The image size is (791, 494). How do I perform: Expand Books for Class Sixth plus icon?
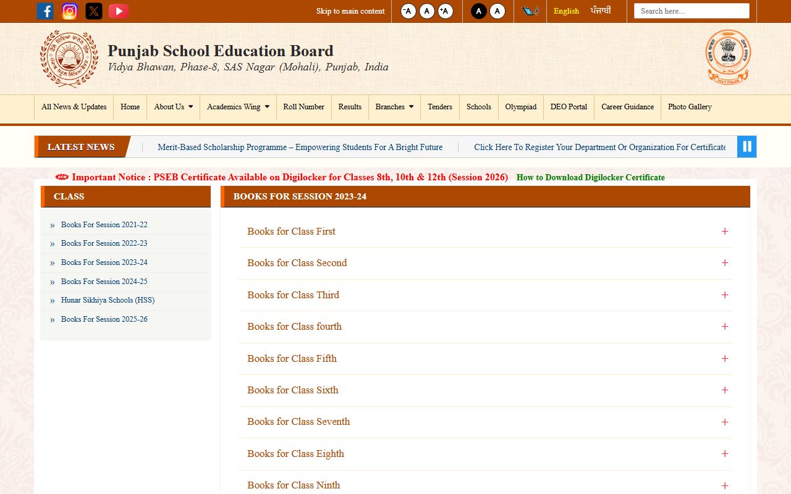click(725, 390)
